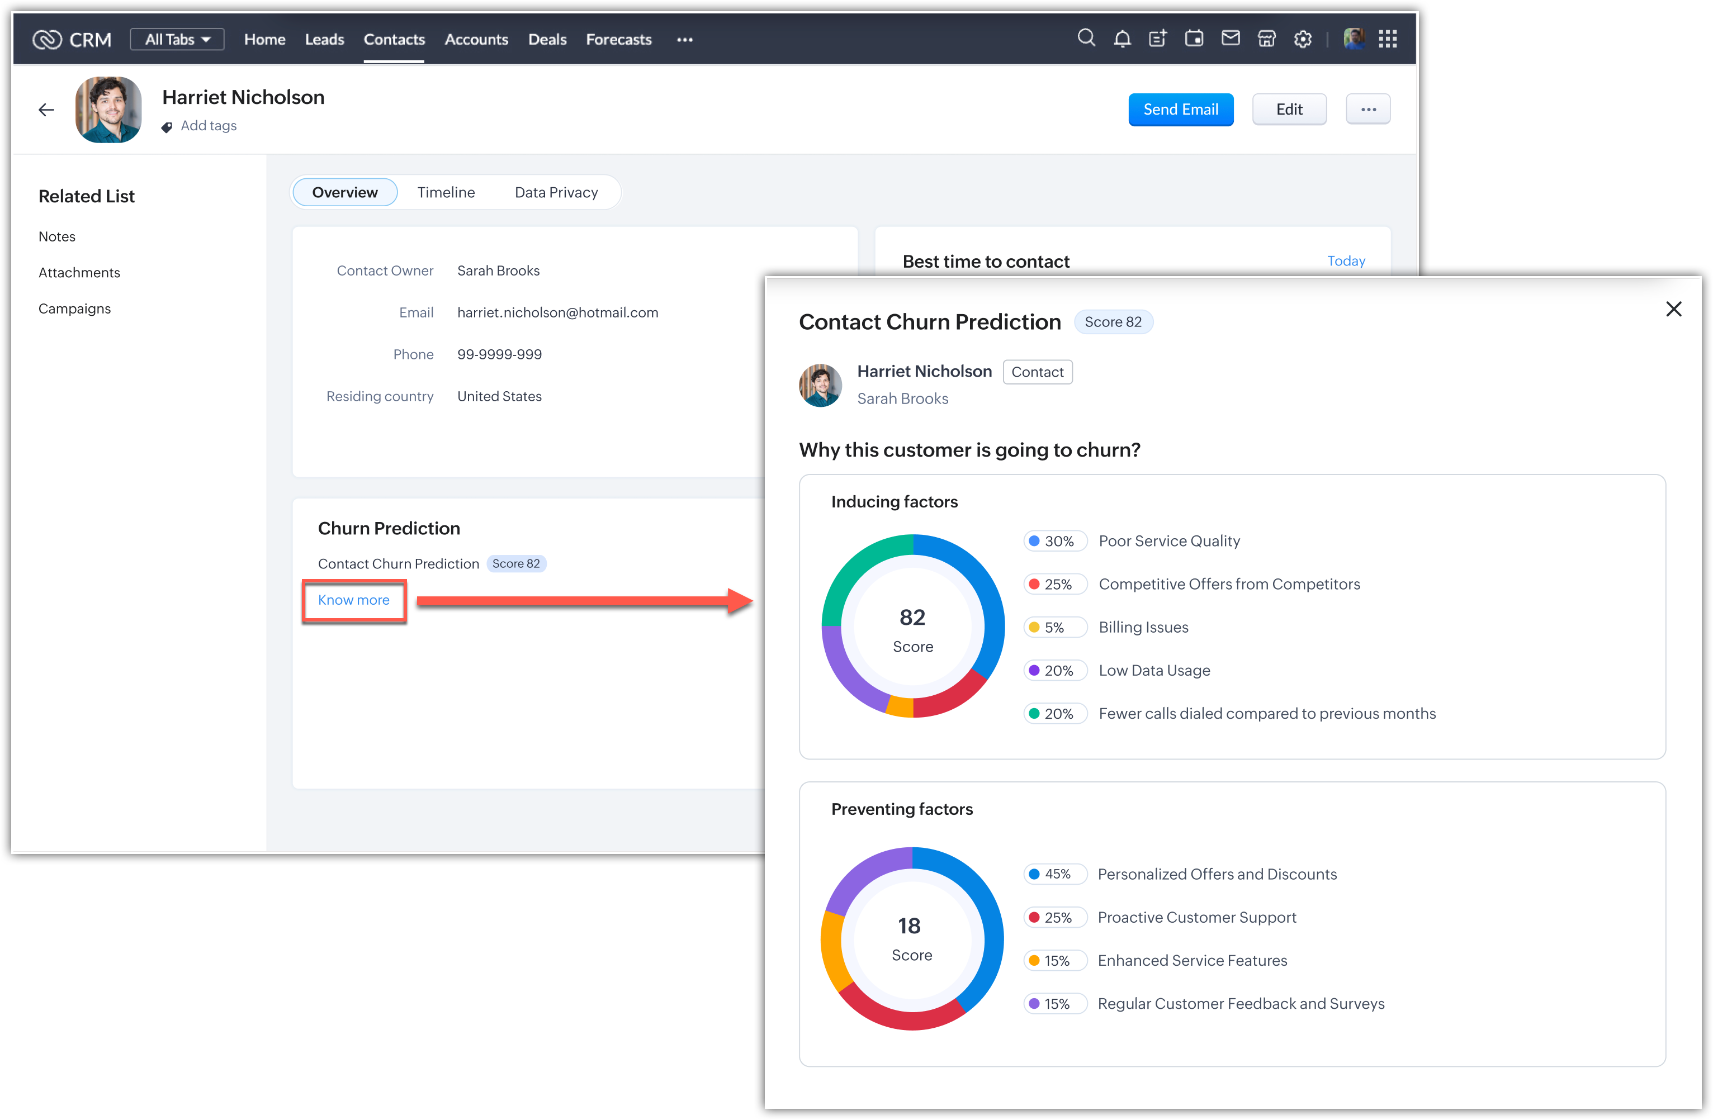Viewport: 1713px width, 1120px height.
Task: Click the marketplace store icon
Action: pyautogui.click(x=1267, y=39)
